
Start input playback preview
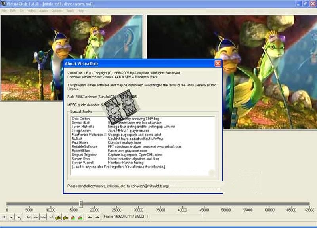point(11,217)
